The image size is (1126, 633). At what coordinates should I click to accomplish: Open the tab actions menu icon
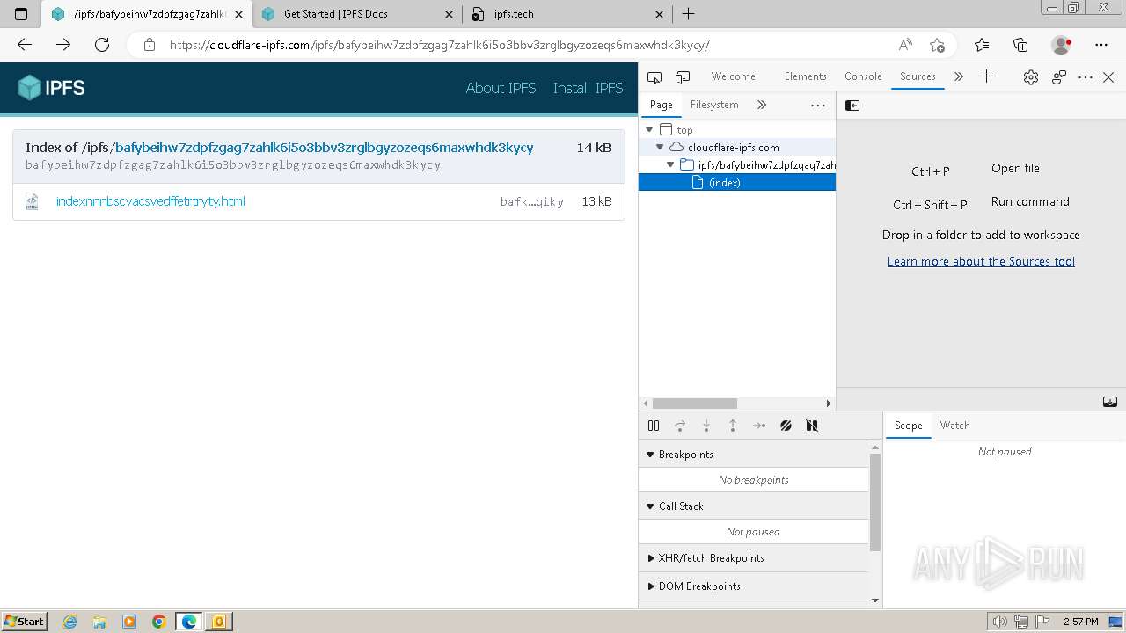point(21,14)
